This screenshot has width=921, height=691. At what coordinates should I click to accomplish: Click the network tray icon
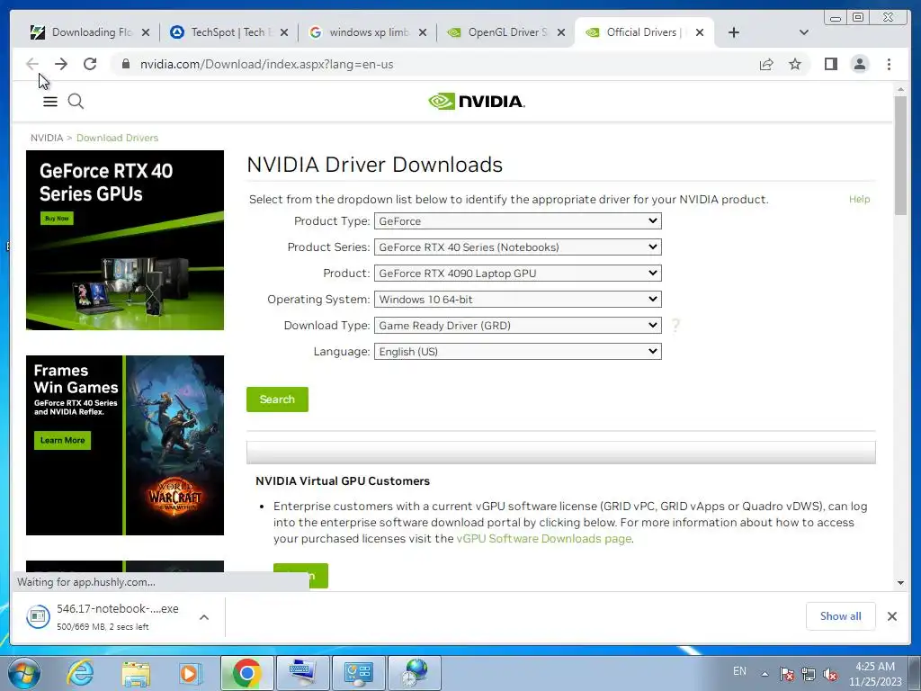pos(809,674)
